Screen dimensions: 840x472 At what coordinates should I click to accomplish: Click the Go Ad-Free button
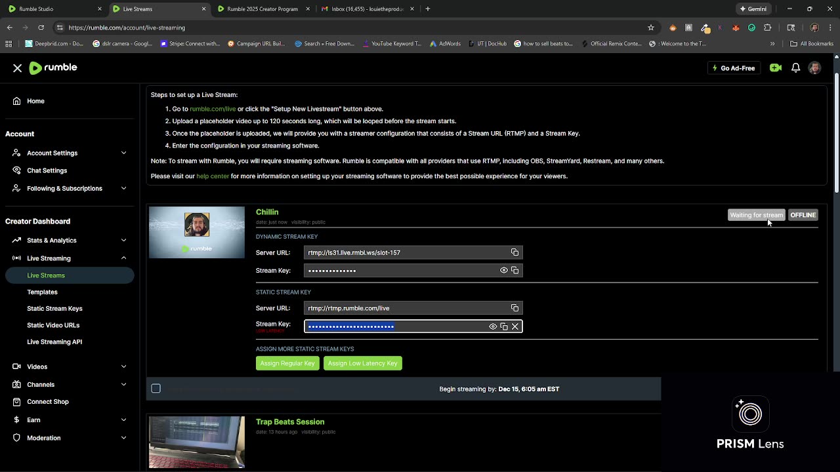point(734,68)
